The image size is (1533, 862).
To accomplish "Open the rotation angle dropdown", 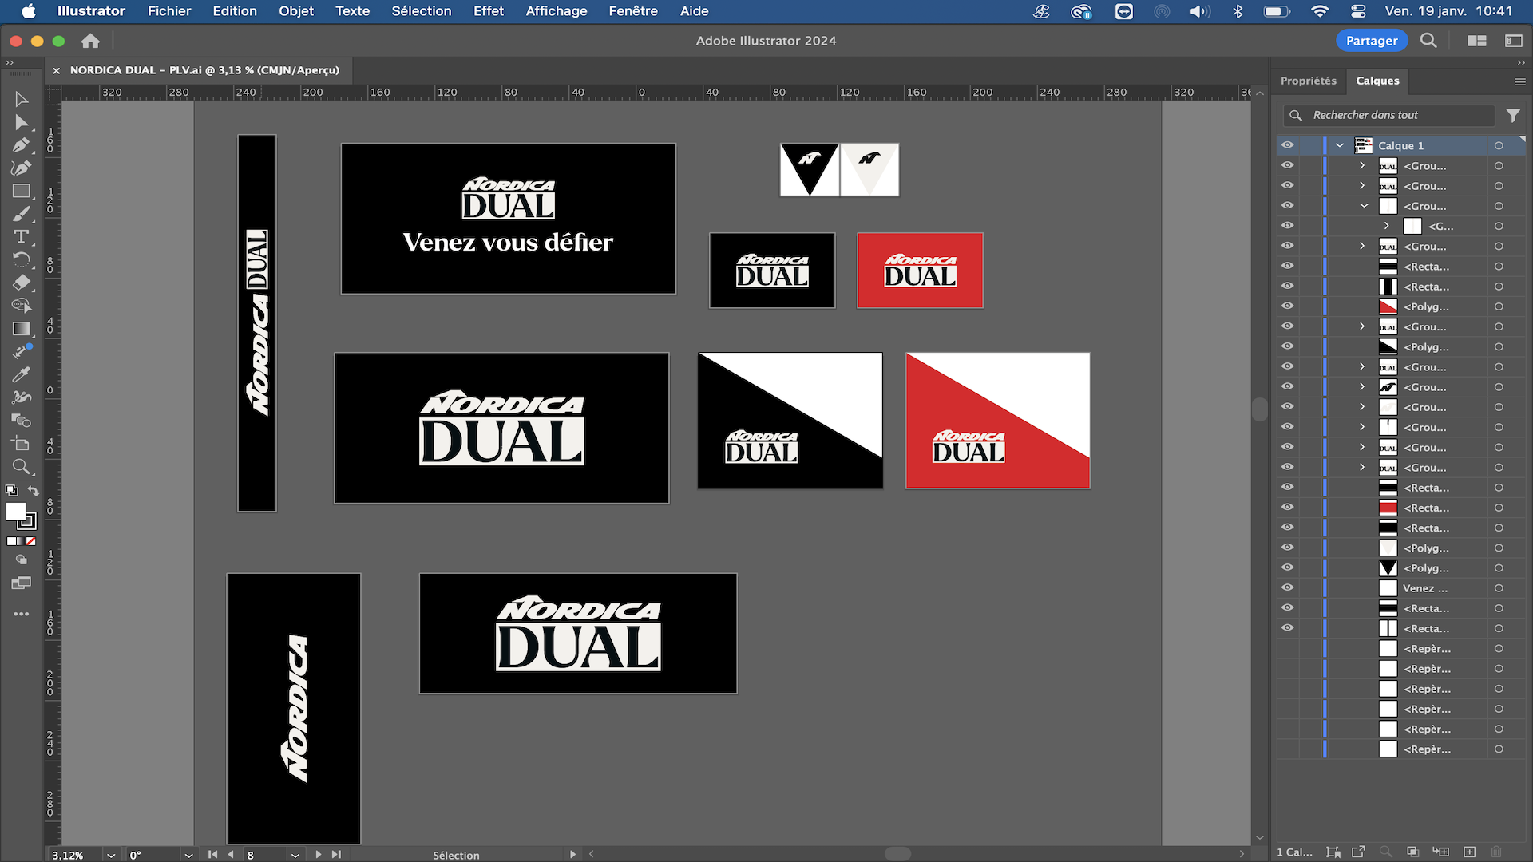I will (x=188, y=855).
